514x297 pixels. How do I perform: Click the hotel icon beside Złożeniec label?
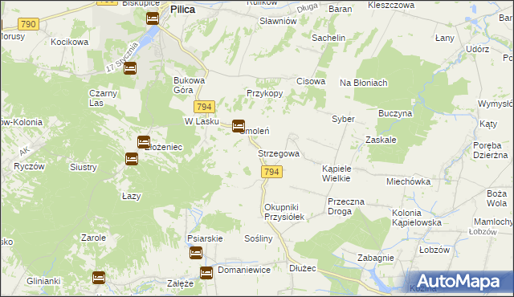[144, 142]
